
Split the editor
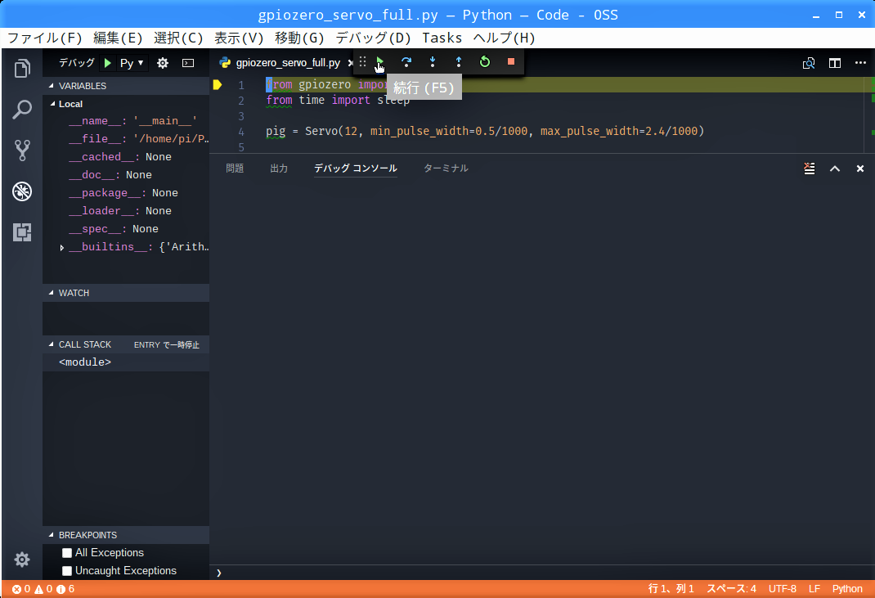click(835, 63)
